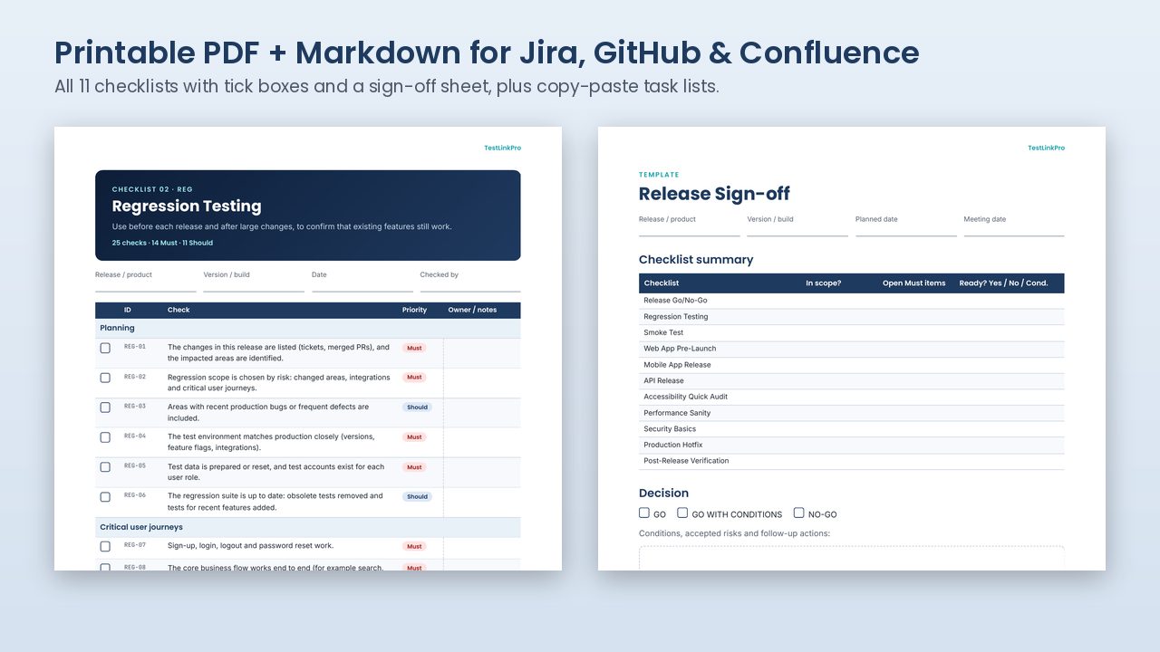Check the NO-GO decision box
The height and width of the screenshot is (652, 1160).
point(798,513)
